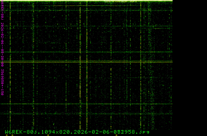Click the rightmost yellow marker on bottom edge
This screenshot has height=136, width=207.
click(x=116, y=135)
